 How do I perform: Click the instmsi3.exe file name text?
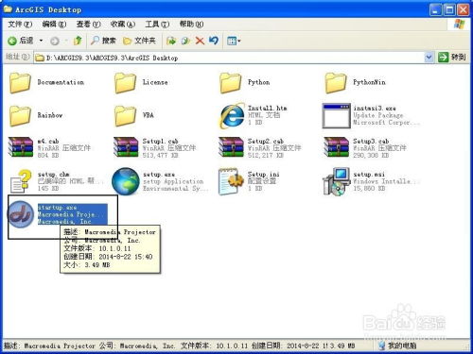375,109
